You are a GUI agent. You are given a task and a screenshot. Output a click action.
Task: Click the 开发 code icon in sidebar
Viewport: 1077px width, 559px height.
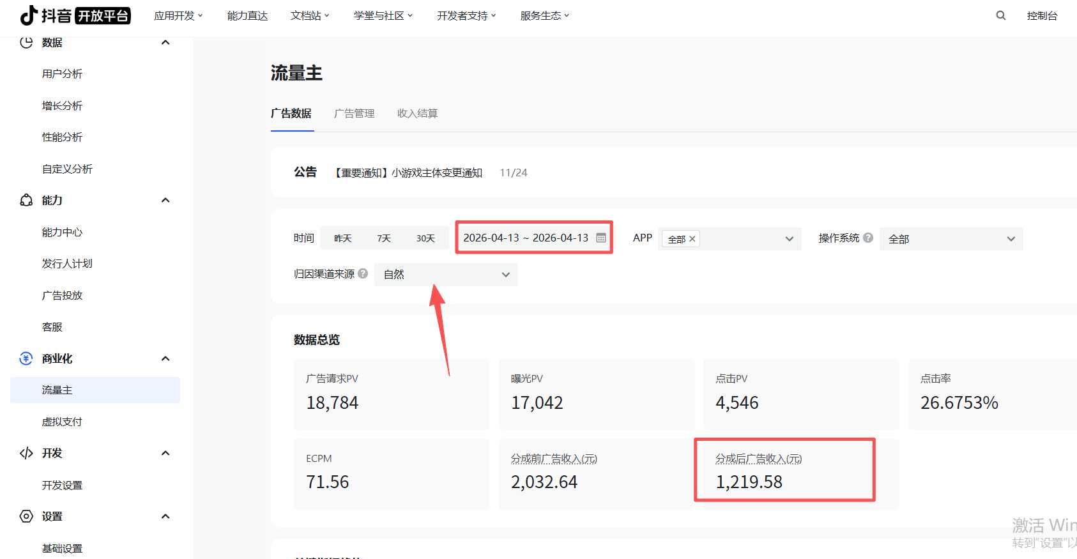click(26, 453)
